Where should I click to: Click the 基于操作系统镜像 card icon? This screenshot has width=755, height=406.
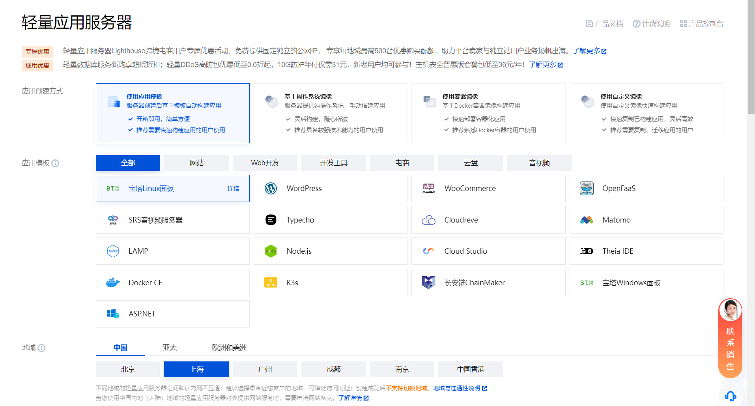272,101
